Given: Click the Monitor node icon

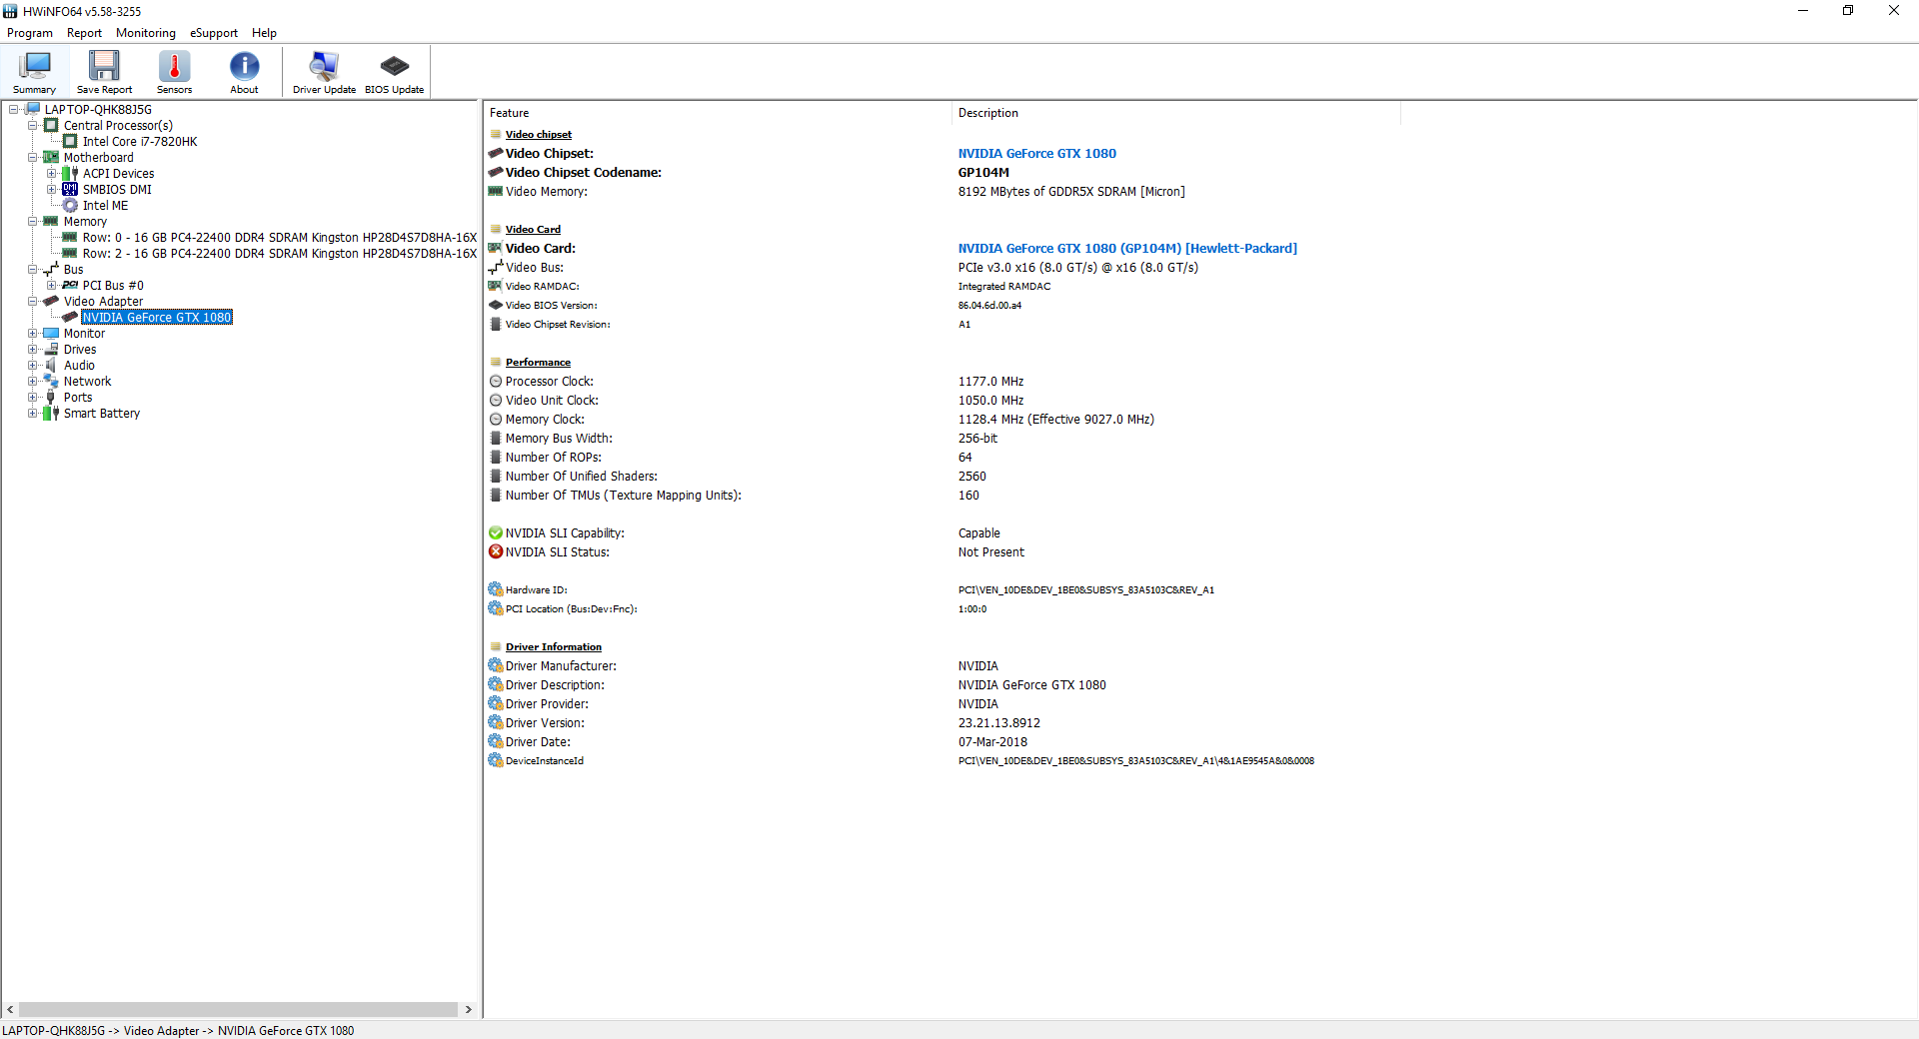Looking at the screenshot, I should tap(51, 334).
